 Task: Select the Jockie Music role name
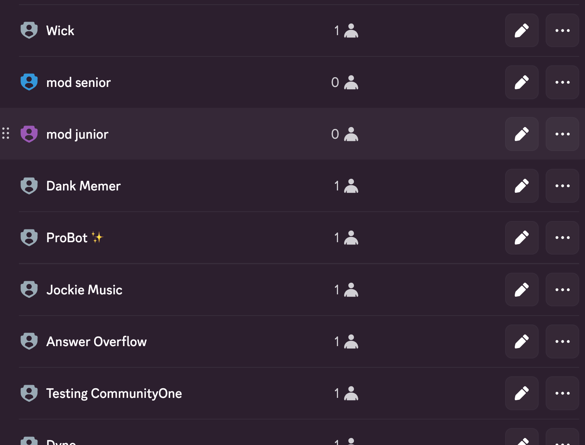pos(84,290)
